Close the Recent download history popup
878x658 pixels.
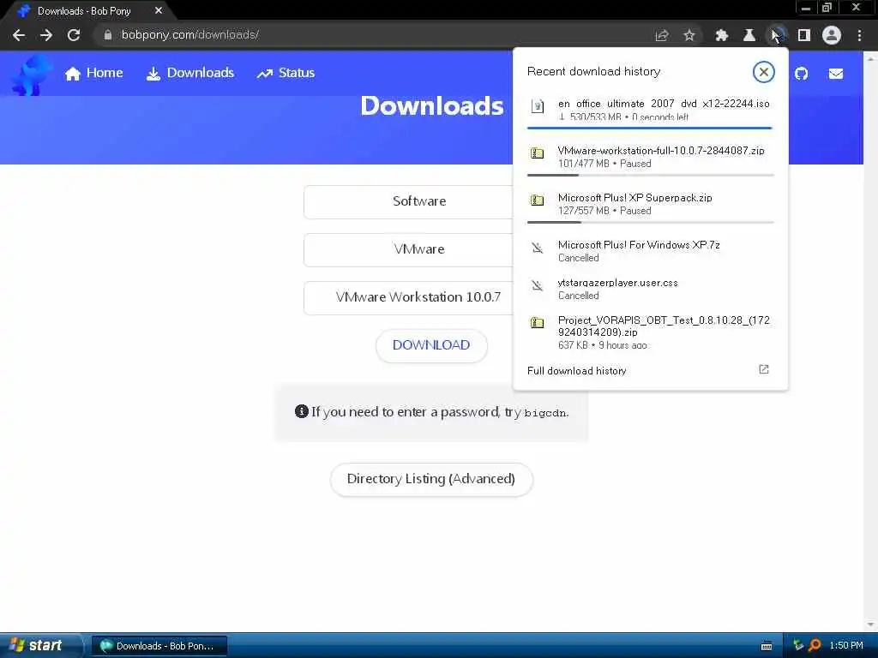[764, 72]
